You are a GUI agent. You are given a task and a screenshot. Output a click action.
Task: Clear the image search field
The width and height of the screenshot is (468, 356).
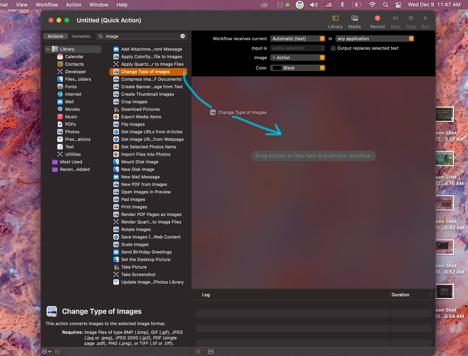(183, 36)
